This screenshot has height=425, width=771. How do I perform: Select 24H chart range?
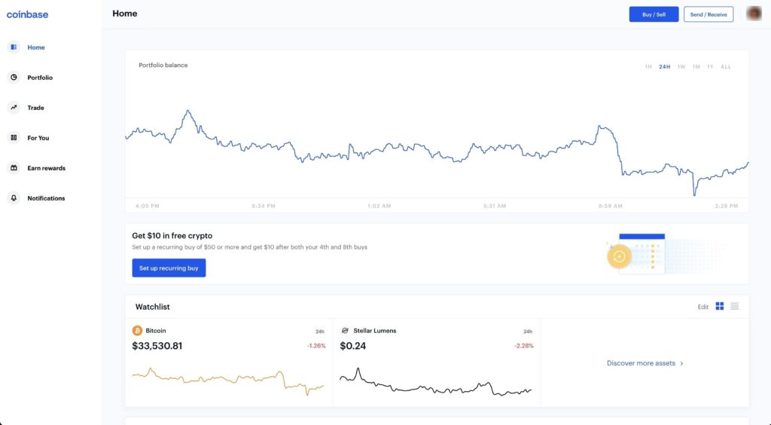[x=664, y=66]
